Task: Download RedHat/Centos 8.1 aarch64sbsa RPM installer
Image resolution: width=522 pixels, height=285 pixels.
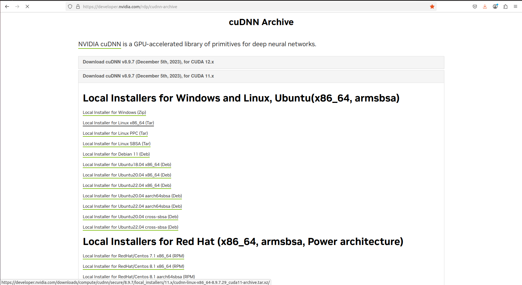Action: point(139,277)
